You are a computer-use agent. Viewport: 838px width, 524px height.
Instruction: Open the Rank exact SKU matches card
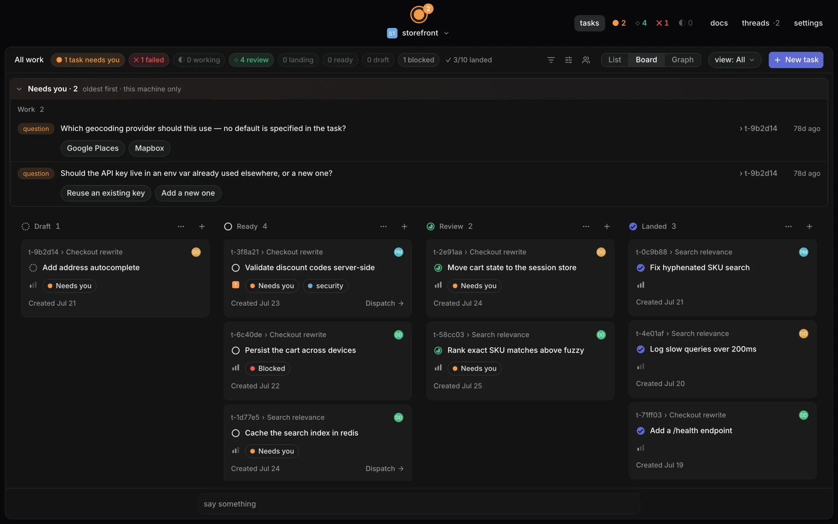[520, 361]
